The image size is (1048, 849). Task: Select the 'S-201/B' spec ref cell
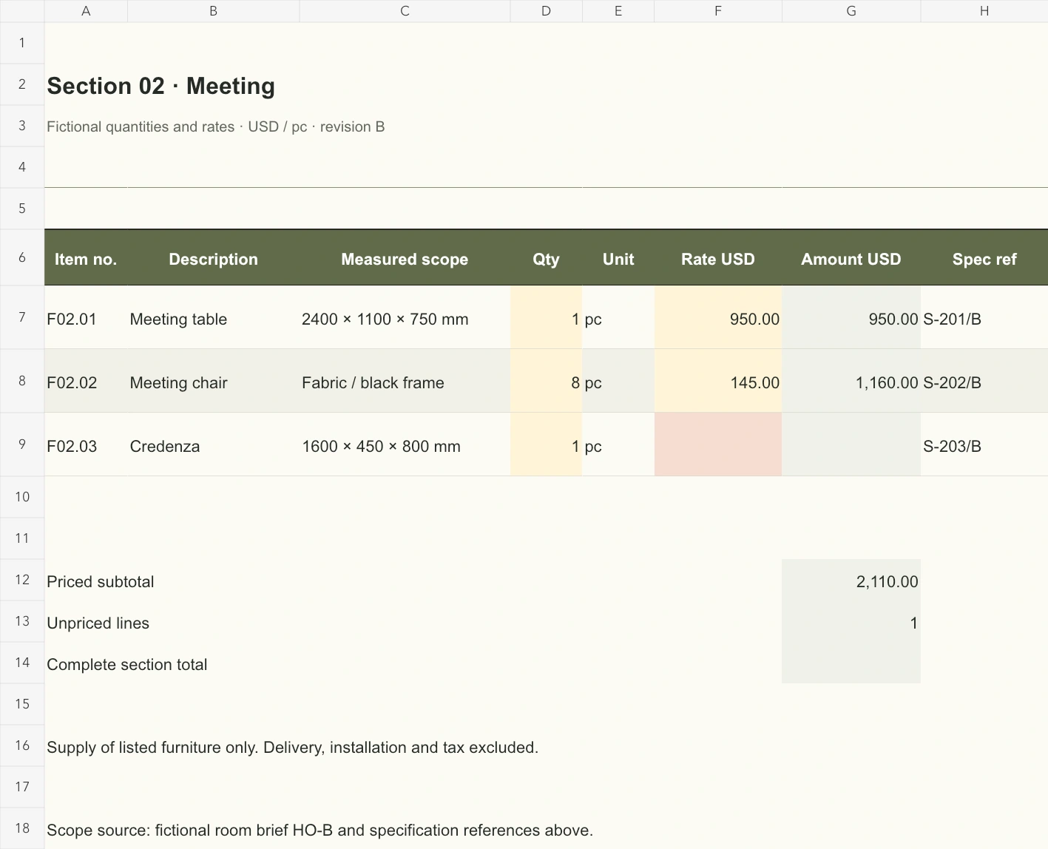tap(984, 318)
